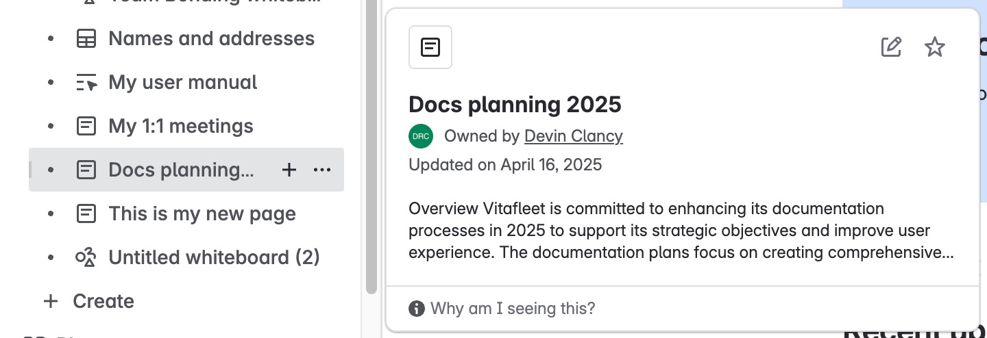The image size is (987, 338).
Task: Click the My user manual icon
Action: click(86, 83)
